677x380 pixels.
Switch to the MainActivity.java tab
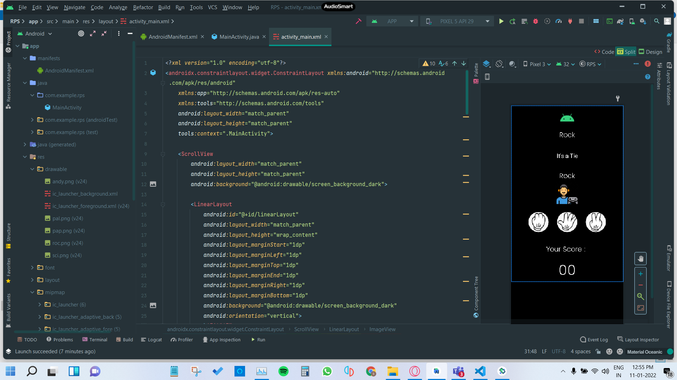tap(239, 37)
